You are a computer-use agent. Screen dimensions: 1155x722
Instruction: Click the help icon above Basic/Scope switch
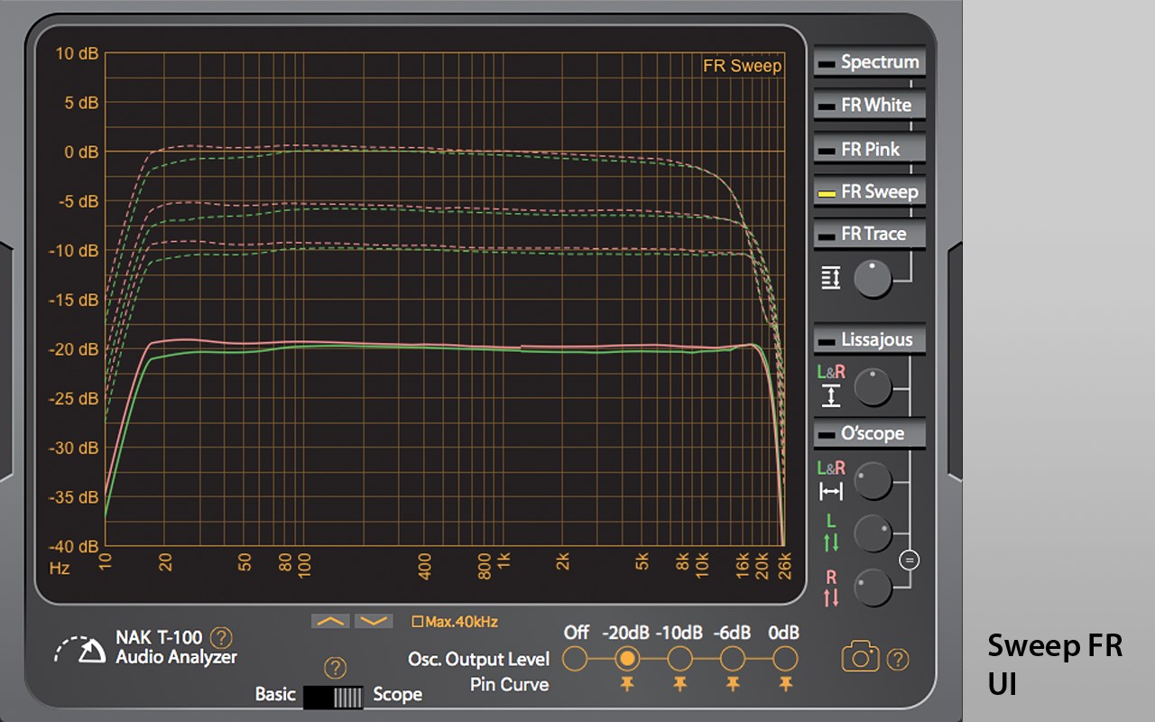pos(335,669)
